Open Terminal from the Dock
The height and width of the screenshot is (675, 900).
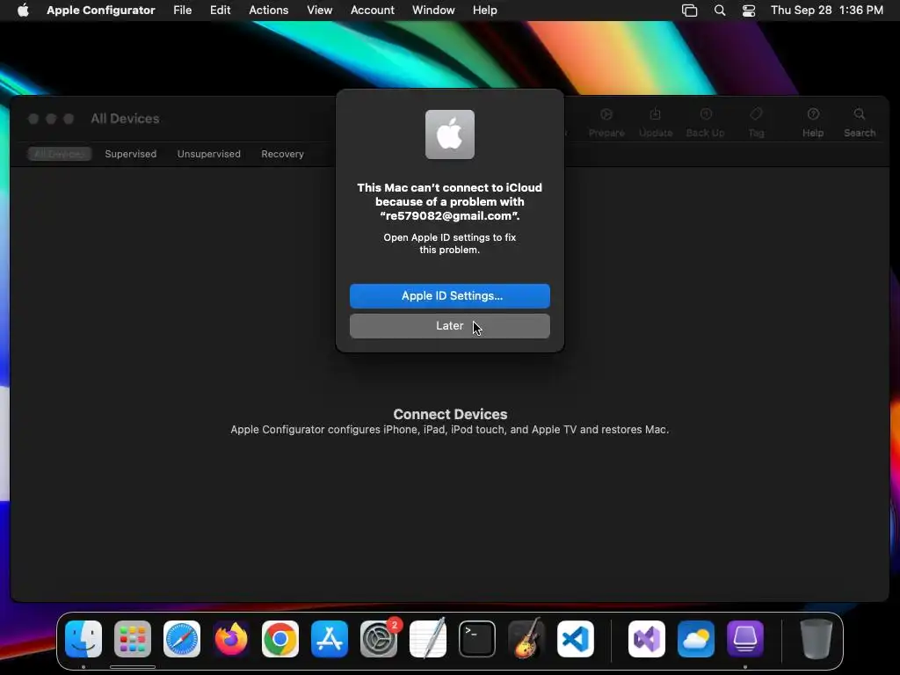[477, 639]
